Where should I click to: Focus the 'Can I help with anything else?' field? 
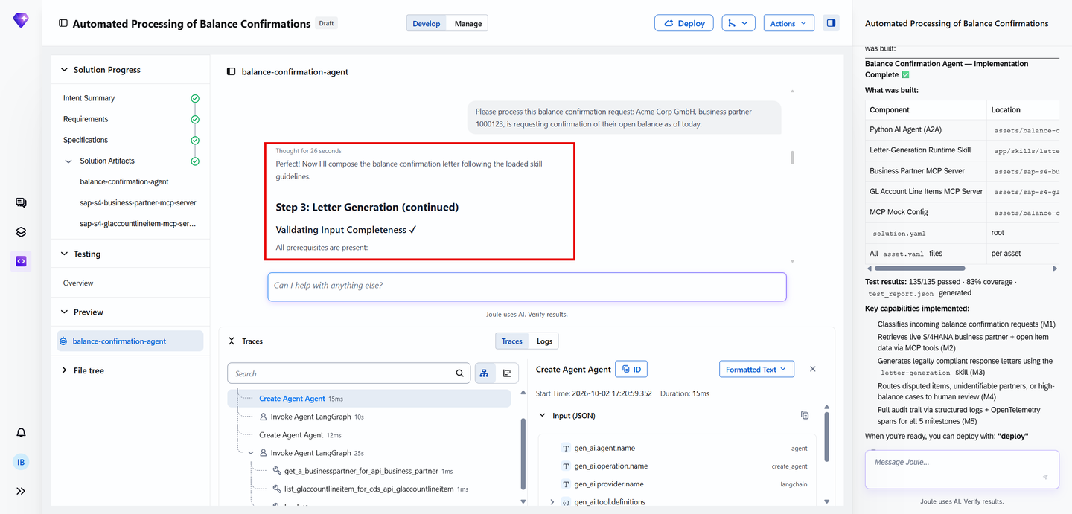click(527, 286)
